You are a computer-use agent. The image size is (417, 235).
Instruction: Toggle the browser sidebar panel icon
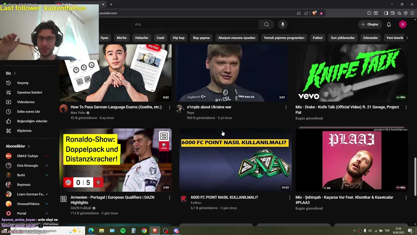[386, 13]
